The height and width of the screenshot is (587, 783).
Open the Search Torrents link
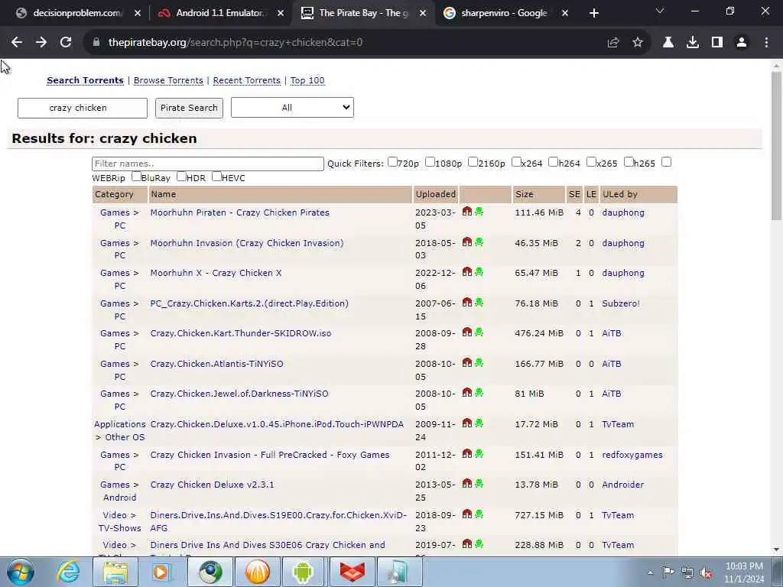(x=85, y=80)
